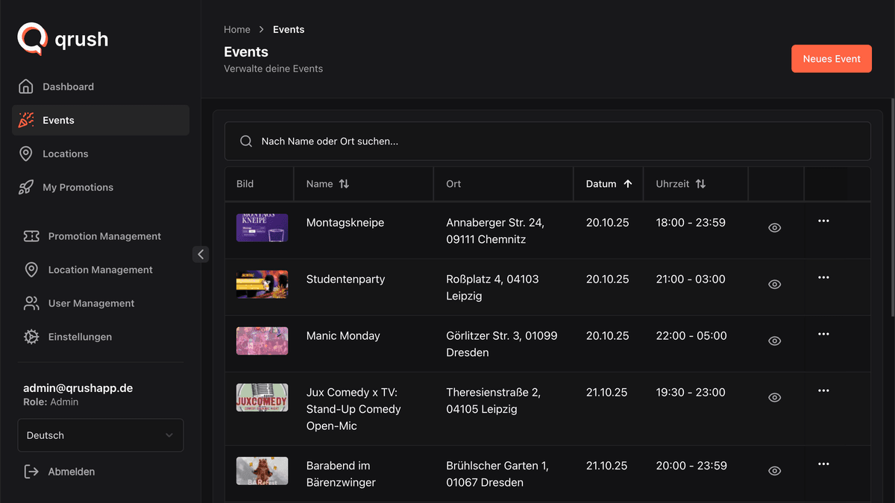The image size is (895, 503).
Task: Click the Einstellungen gear icon
Action: 31,337
